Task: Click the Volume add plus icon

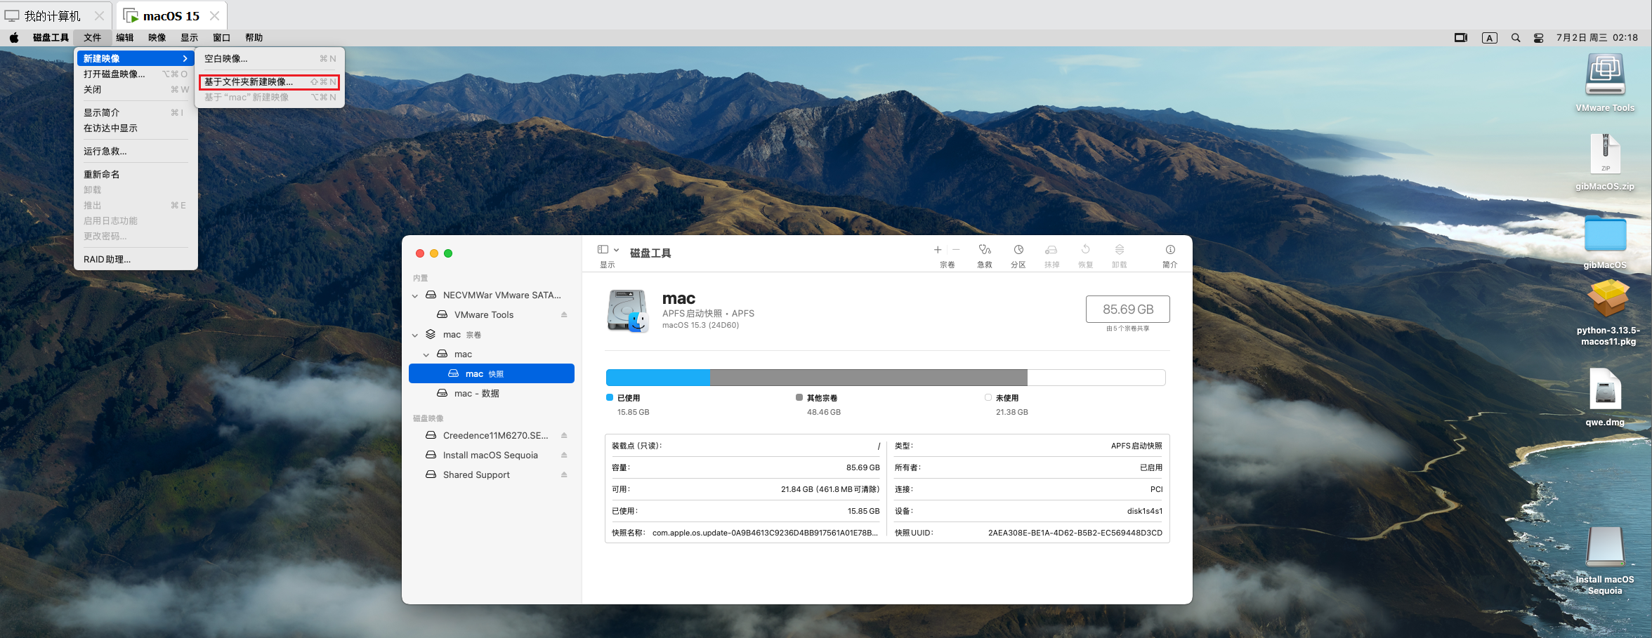Action: pos(938,250)
